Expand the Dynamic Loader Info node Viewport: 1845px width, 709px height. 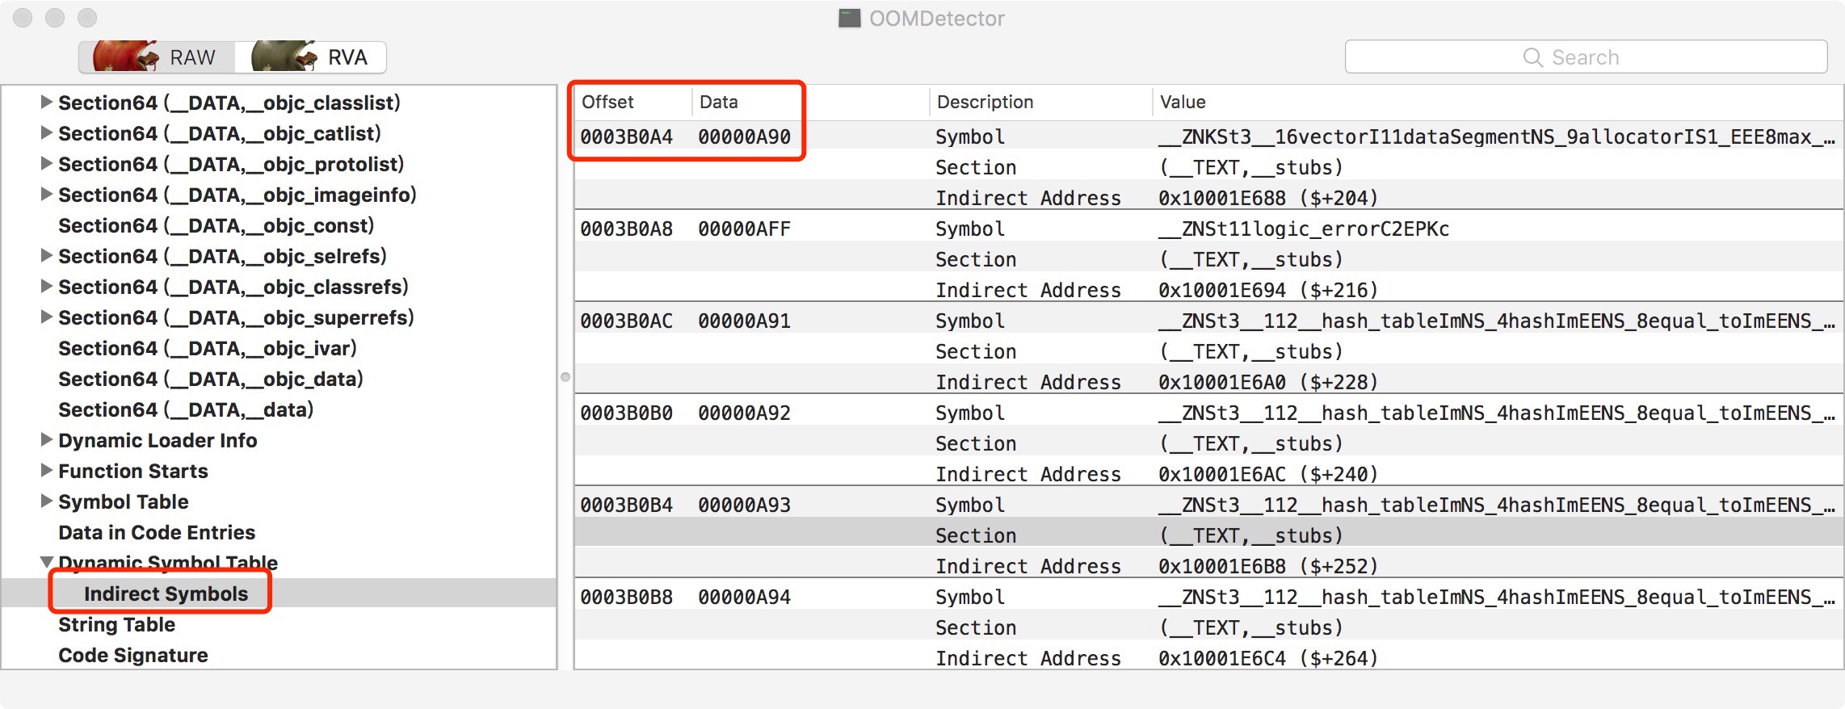click(x=47, y=440)
